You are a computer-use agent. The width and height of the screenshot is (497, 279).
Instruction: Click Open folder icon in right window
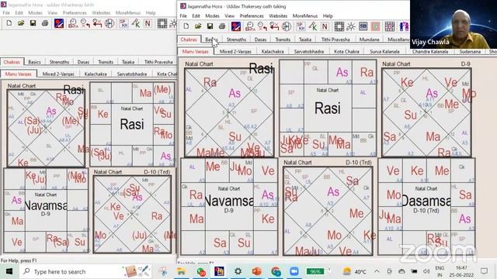pyautogui.click(x=198, y=26)
